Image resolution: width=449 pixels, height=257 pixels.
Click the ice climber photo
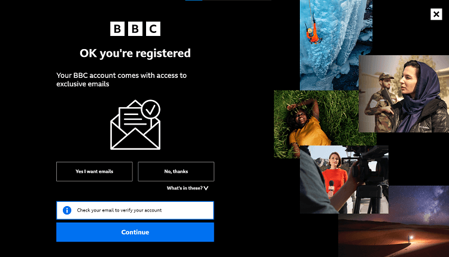click(336, 45)
